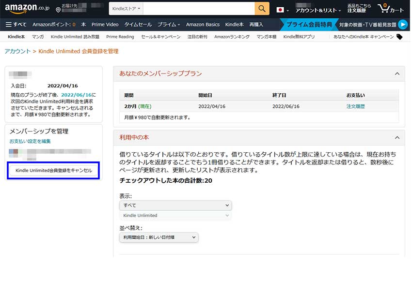Click the Amazon.co.jp logo
The image size is (412, 291).
pyautogui.click(x=27, y=8)
